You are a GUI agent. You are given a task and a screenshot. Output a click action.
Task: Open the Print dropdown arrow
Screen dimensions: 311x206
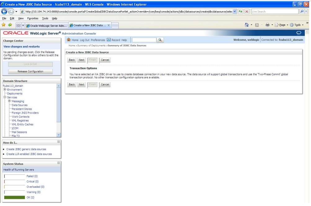pos(272,25)
